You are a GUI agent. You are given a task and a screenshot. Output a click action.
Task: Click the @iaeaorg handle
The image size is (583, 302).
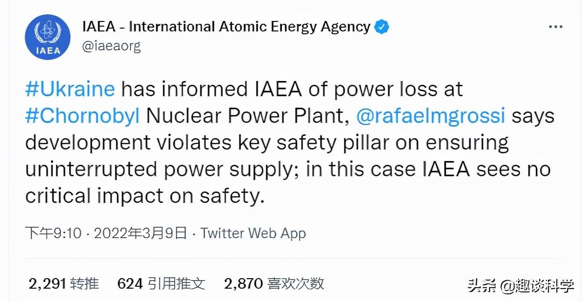pos(112,47)
